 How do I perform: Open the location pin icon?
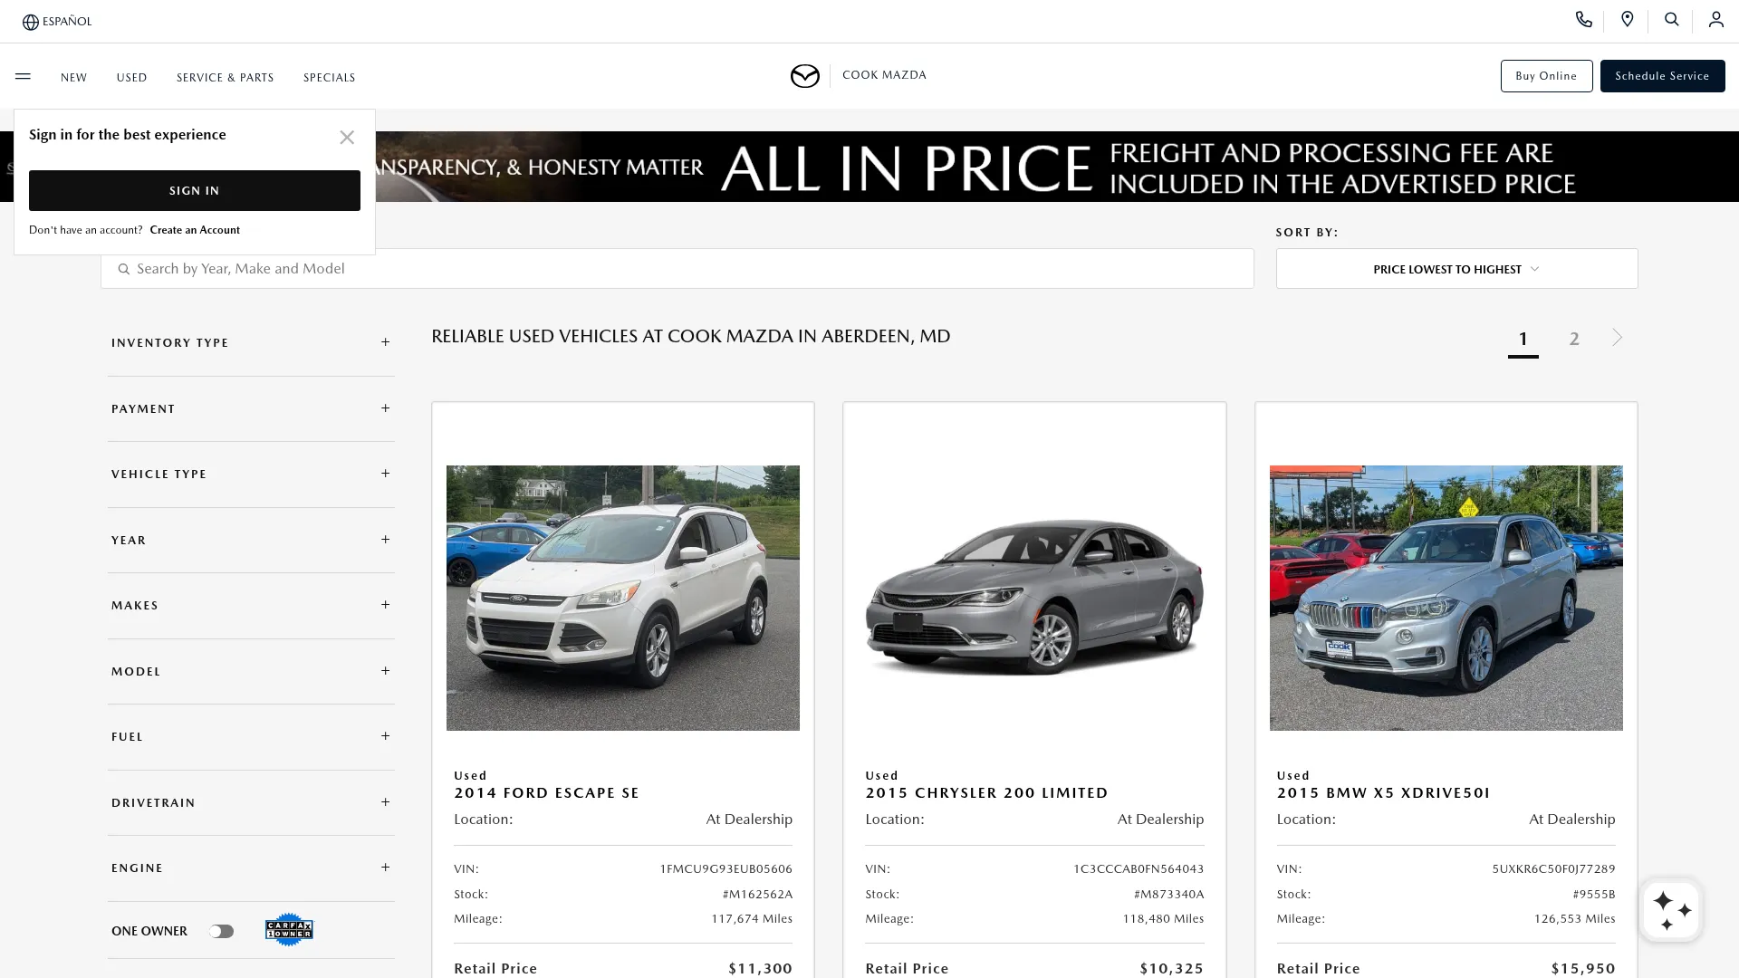(x=1628, y=19)
